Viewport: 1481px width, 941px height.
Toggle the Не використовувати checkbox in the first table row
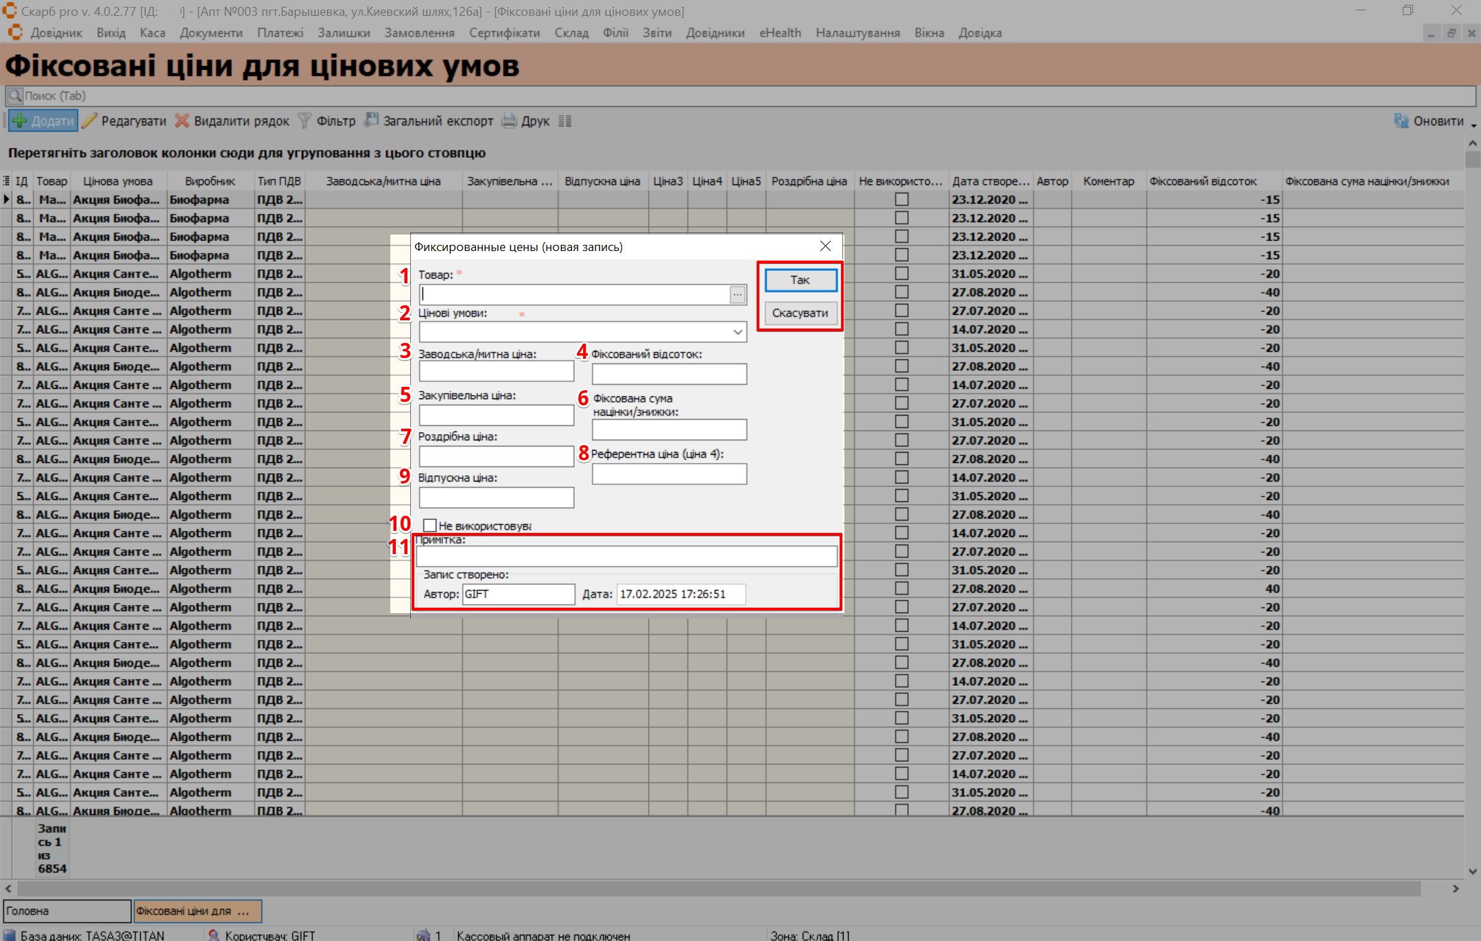[x=902, y=200]
